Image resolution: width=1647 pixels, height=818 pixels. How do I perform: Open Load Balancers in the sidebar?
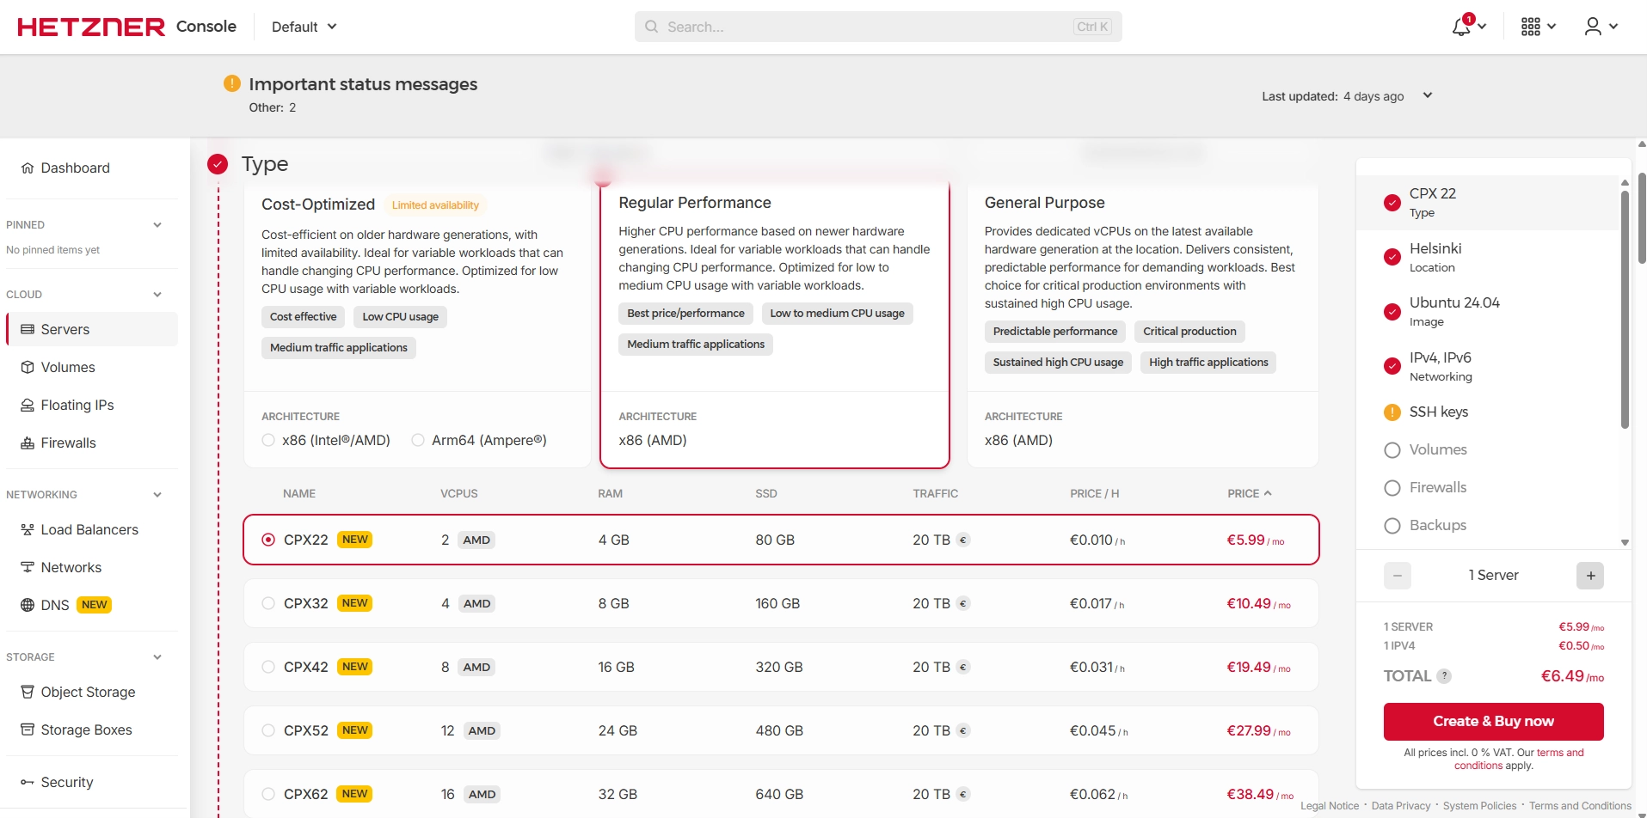coord(89,529)
